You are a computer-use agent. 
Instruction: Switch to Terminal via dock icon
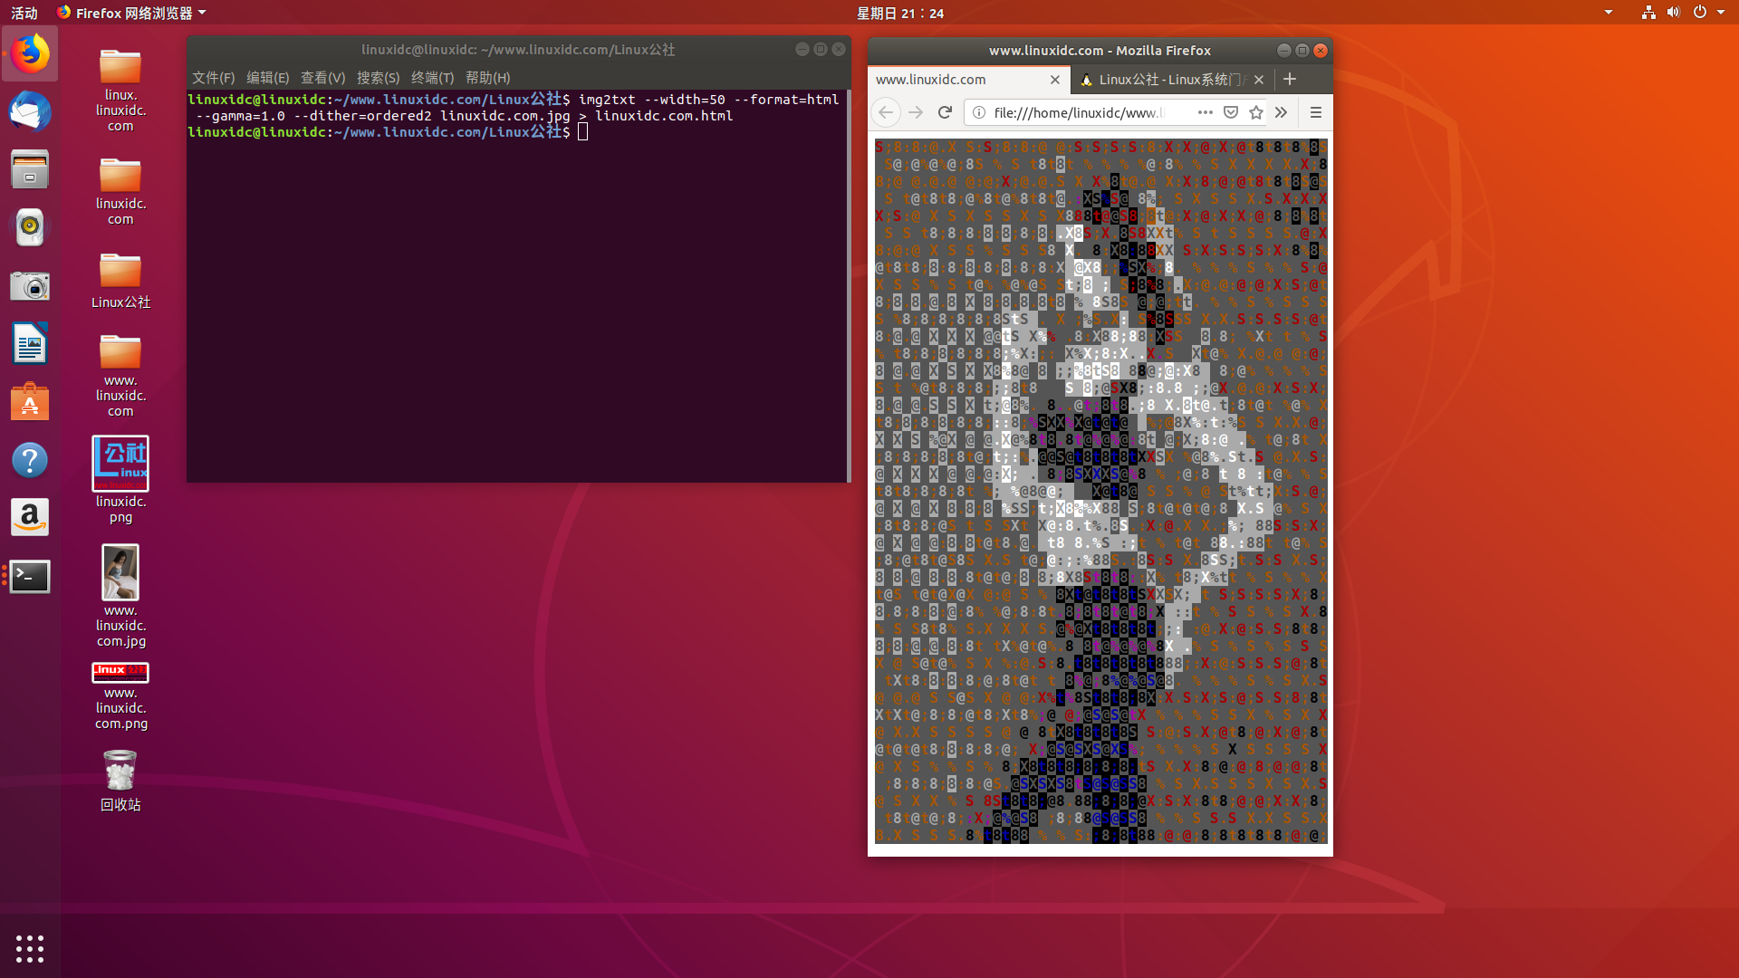[30, 576]
